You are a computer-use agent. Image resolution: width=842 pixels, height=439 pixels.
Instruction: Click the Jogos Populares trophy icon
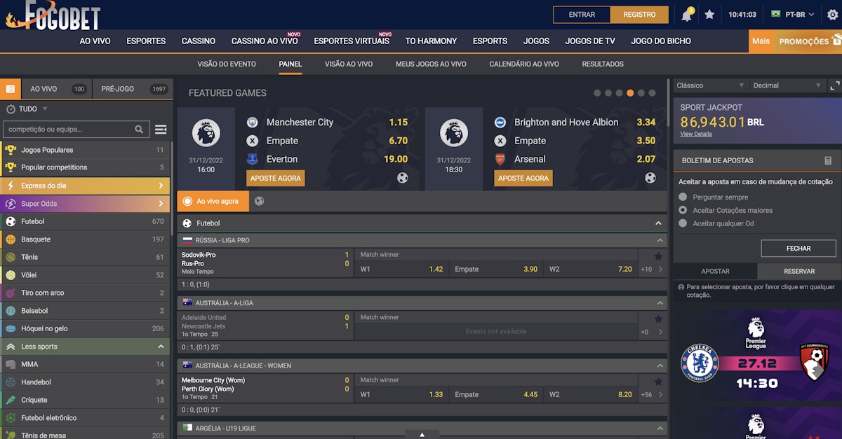(11, 150)
